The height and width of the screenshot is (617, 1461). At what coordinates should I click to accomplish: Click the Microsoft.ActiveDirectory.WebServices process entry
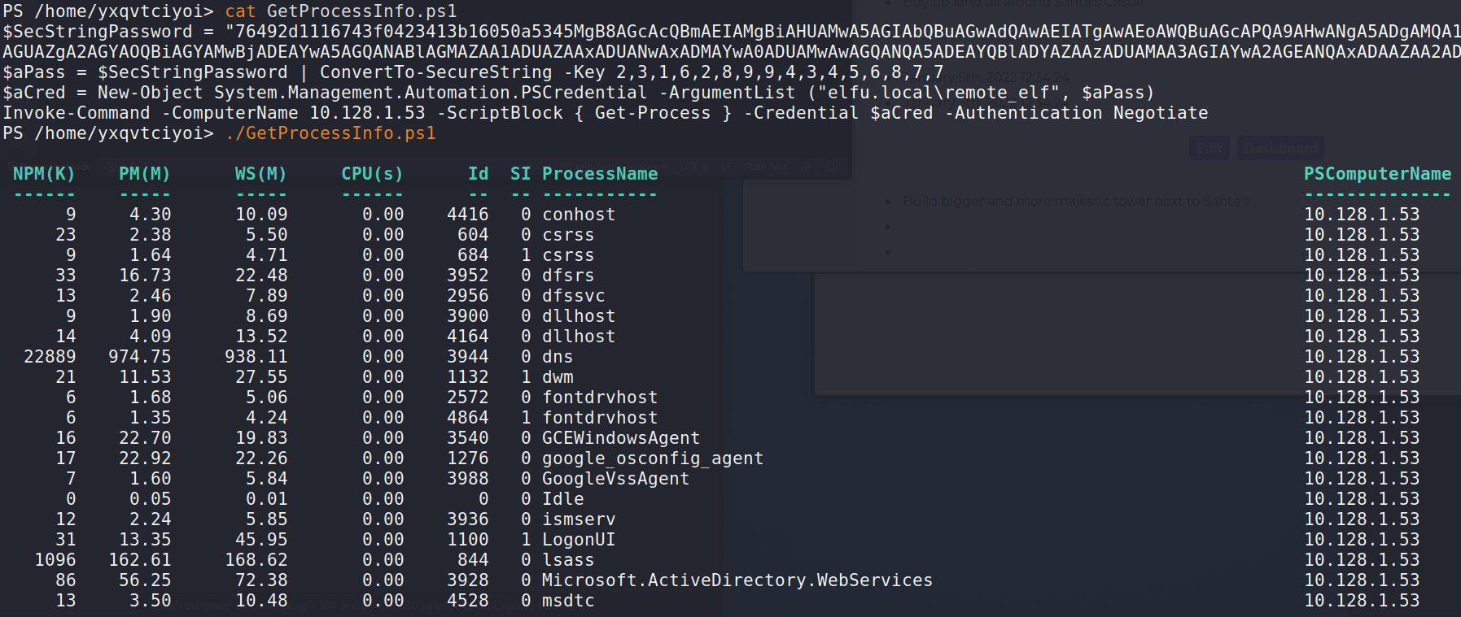(x=737, y=580)
